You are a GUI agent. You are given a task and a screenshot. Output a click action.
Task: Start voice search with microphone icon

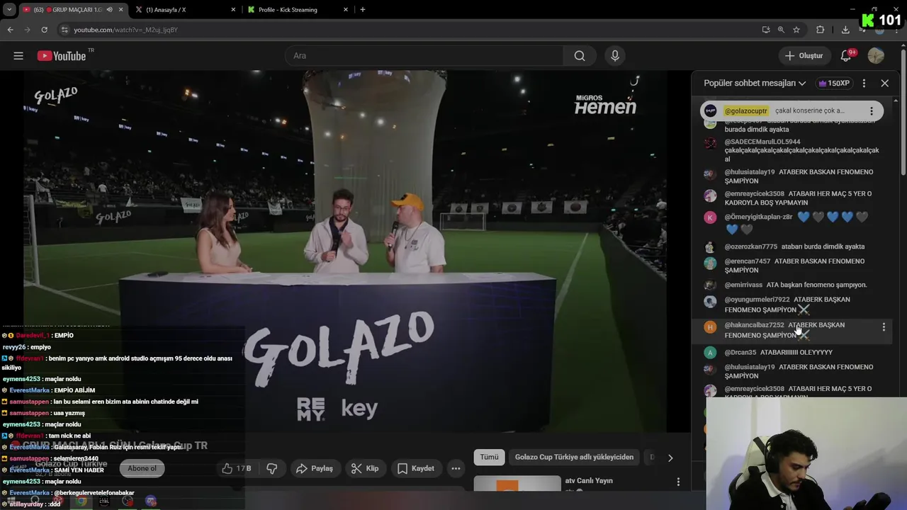point(614,56)
